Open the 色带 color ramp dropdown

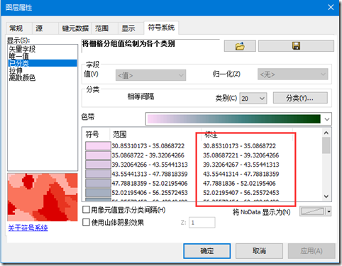click(327, 119)
